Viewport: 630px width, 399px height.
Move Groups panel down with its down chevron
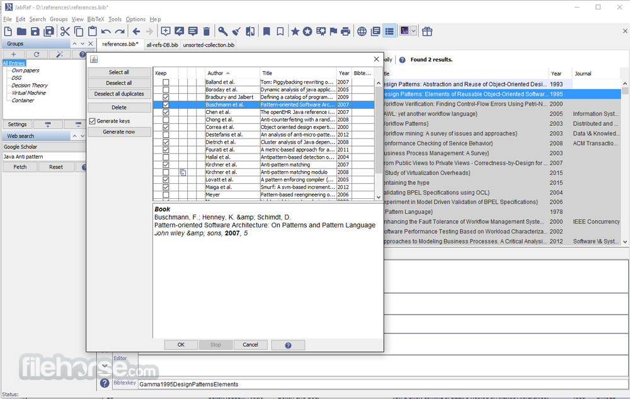coord(83,44)
